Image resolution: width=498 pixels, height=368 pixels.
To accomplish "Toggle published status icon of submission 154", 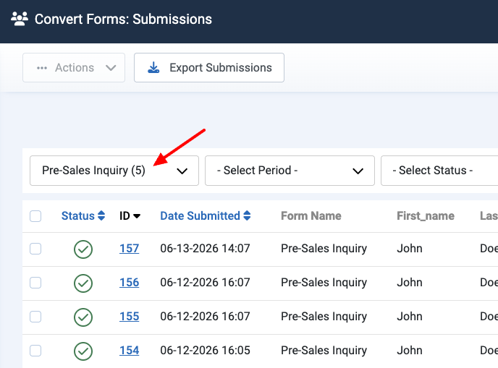I will coord(83,351).
